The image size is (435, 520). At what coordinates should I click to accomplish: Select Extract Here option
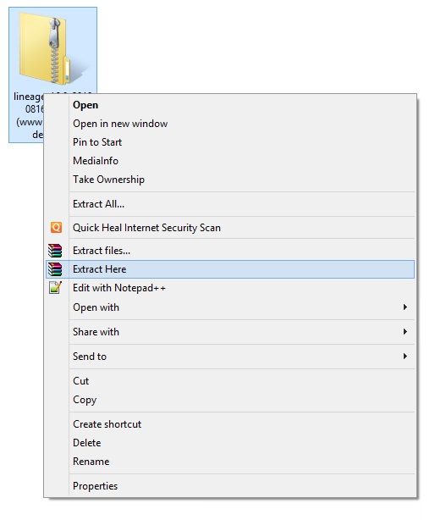click(x=230, y=269)
